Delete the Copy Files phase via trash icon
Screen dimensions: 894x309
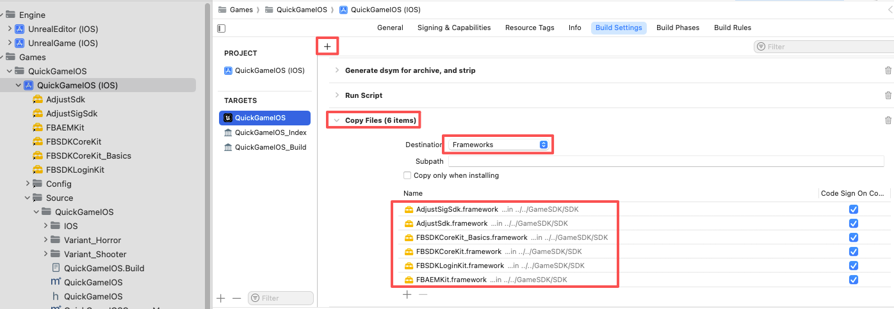point(888,120)
